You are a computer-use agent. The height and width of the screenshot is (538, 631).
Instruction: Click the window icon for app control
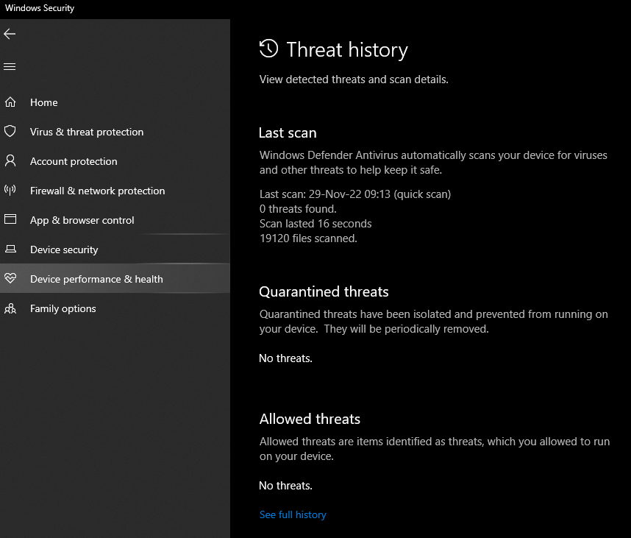(10, 219)
